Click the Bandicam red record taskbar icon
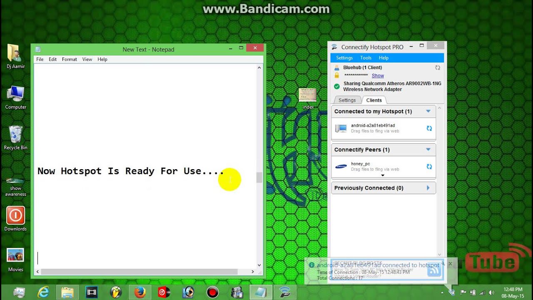This screenshot has height=300, width=533. coord(212,292)
